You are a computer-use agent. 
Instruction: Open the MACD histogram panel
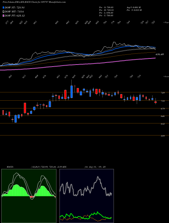click(x=29, y=196)
